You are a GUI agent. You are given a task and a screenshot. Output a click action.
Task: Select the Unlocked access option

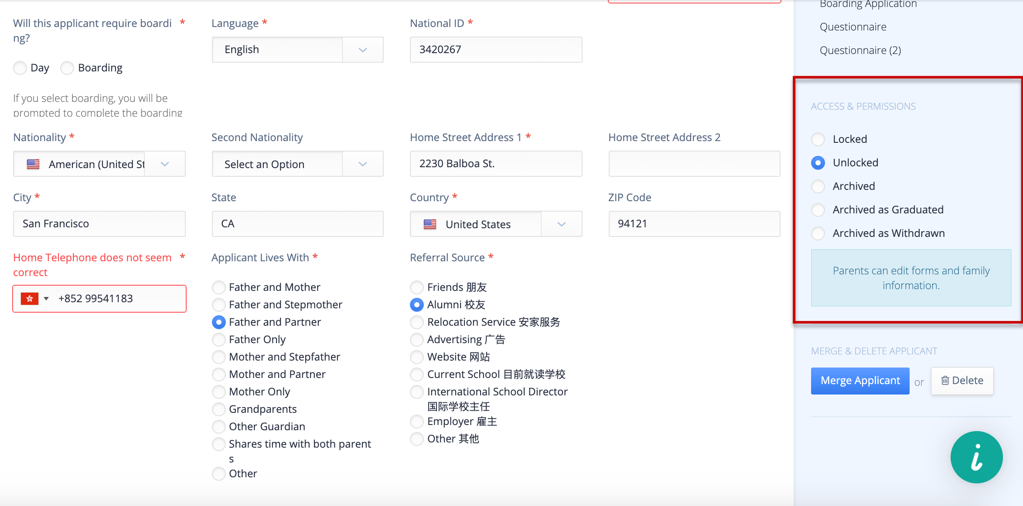click(x=818, y=163)
